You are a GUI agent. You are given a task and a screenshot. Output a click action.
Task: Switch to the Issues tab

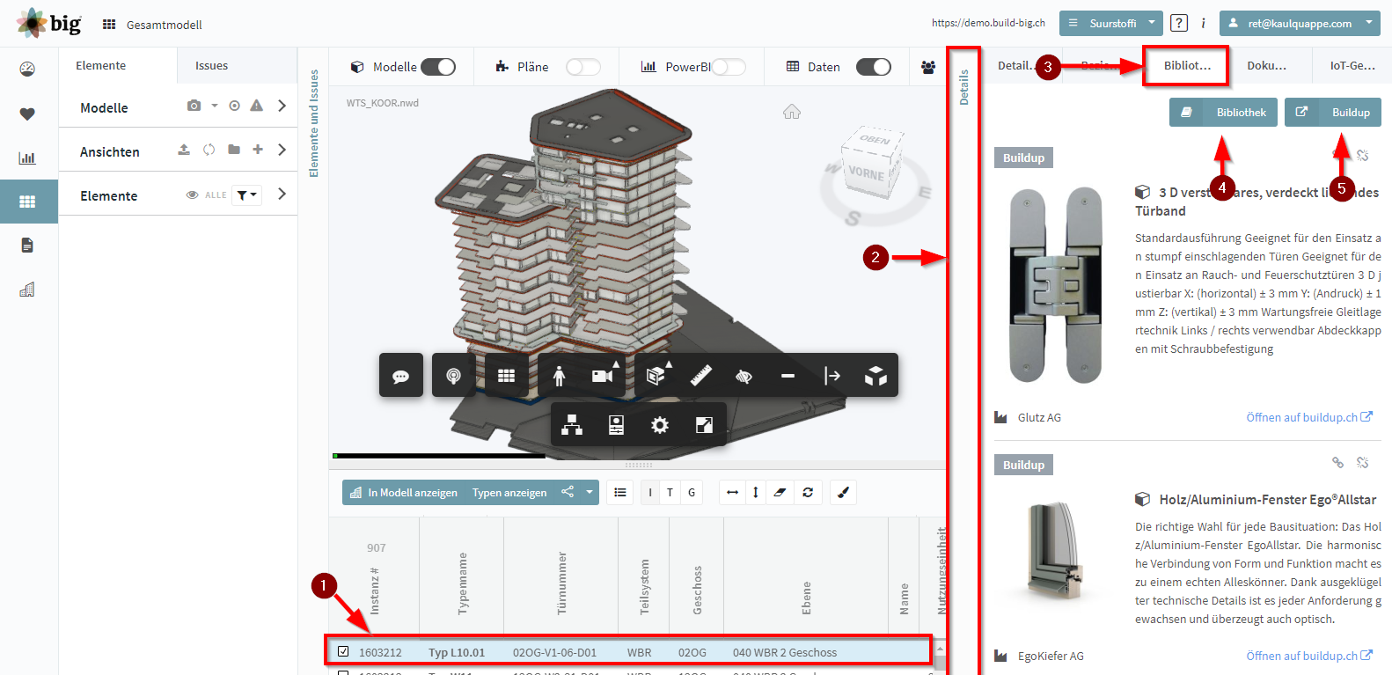(211, 65)
